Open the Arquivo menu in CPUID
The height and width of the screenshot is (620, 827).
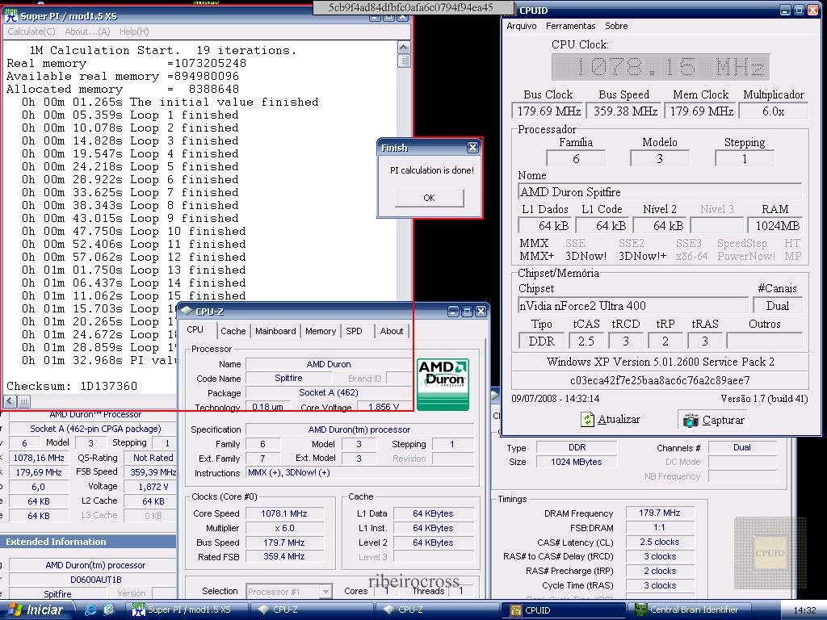(x=522, y=26)
